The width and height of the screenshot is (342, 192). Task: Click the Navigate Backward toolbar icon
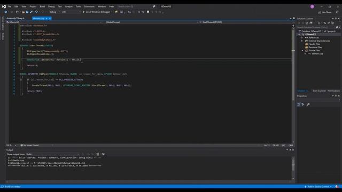(x=6, y=12)
